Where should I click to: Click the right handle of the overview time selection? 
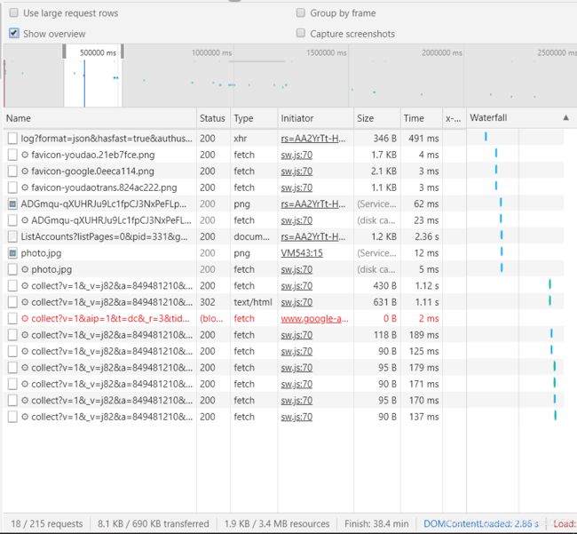click(x=123, y=52)
